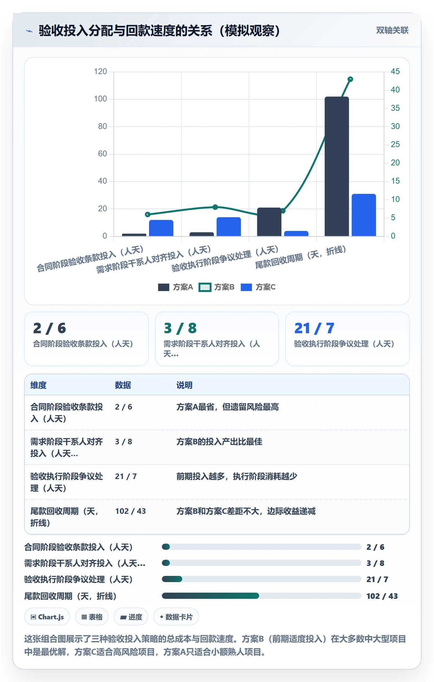Click the 方案B line point above 需求阶段 bars
The width and height of the screenshot is (434, 682).
pyautogui.click(x=215, y=207)
